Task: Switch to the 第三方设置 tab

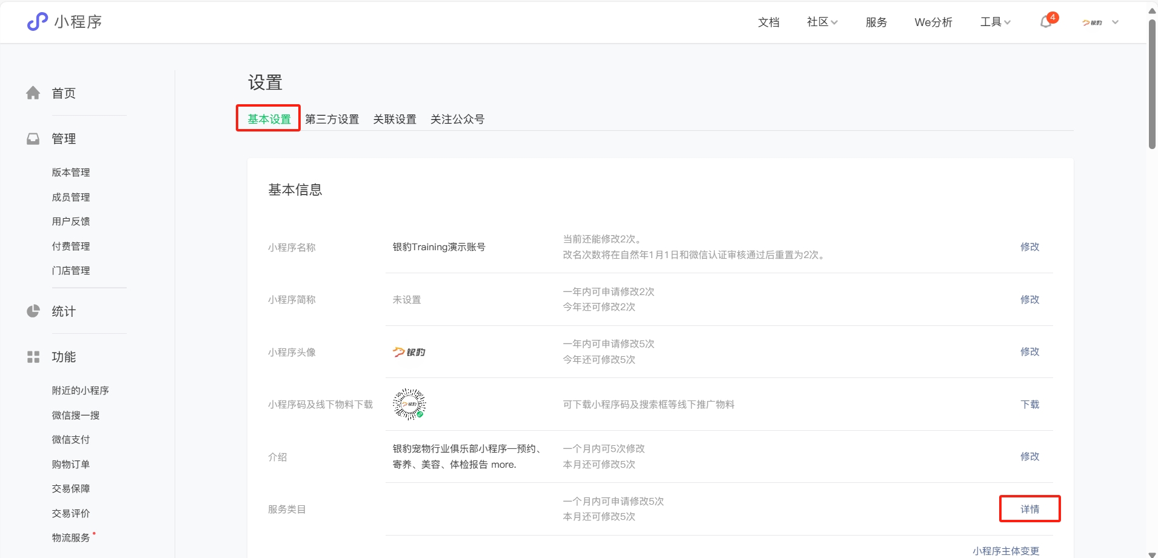Action: (332, 119)
